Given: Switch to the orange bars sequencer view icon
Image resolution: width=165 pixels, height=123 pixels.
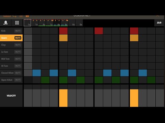Looking at the screenshot, I should 27,16.
